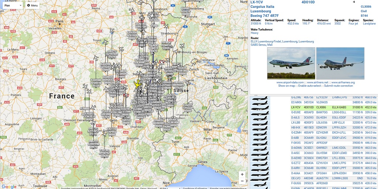The width and height of the screenshot is (378, 189).
Task: Open Conditions d'utilisation link under map
Action: click(195, 188)
